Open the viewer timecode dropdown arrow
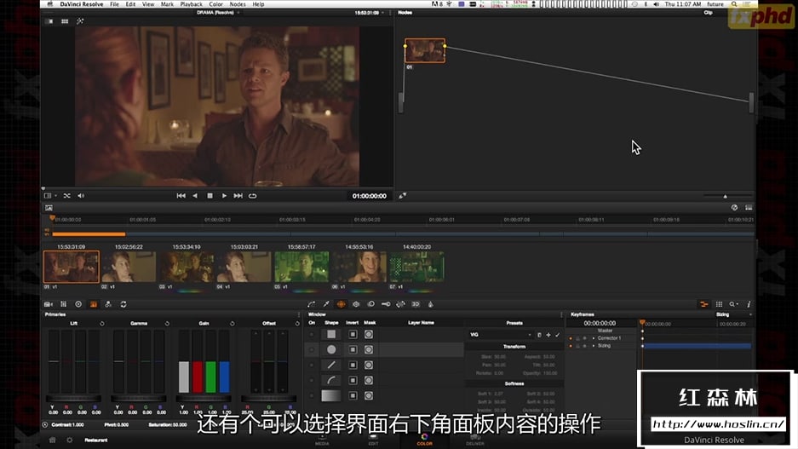798x449 pixels. point(383,13)
